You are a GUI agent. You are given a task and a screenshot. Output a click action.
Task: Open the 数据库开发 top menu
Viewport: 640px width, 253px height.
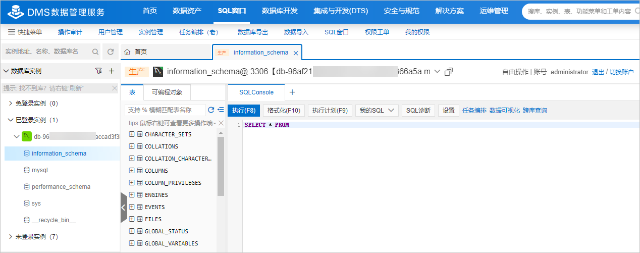(x=280, y=11)
